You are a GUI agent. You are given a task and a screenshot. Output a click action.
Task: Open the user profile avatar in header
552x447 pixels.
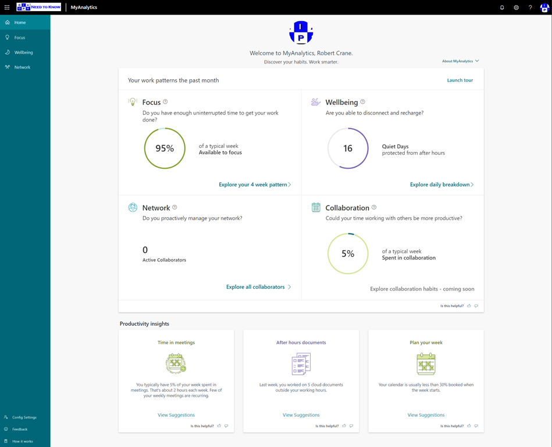[544, 8]
